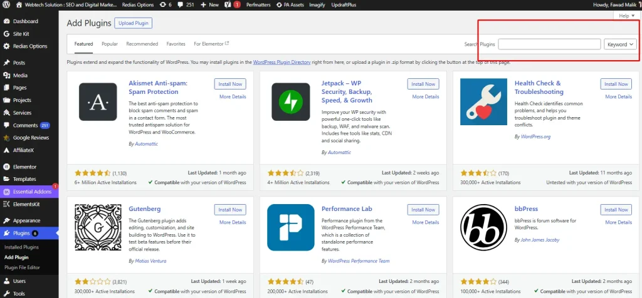Focus the Search Plugins input field

[549, 44]
